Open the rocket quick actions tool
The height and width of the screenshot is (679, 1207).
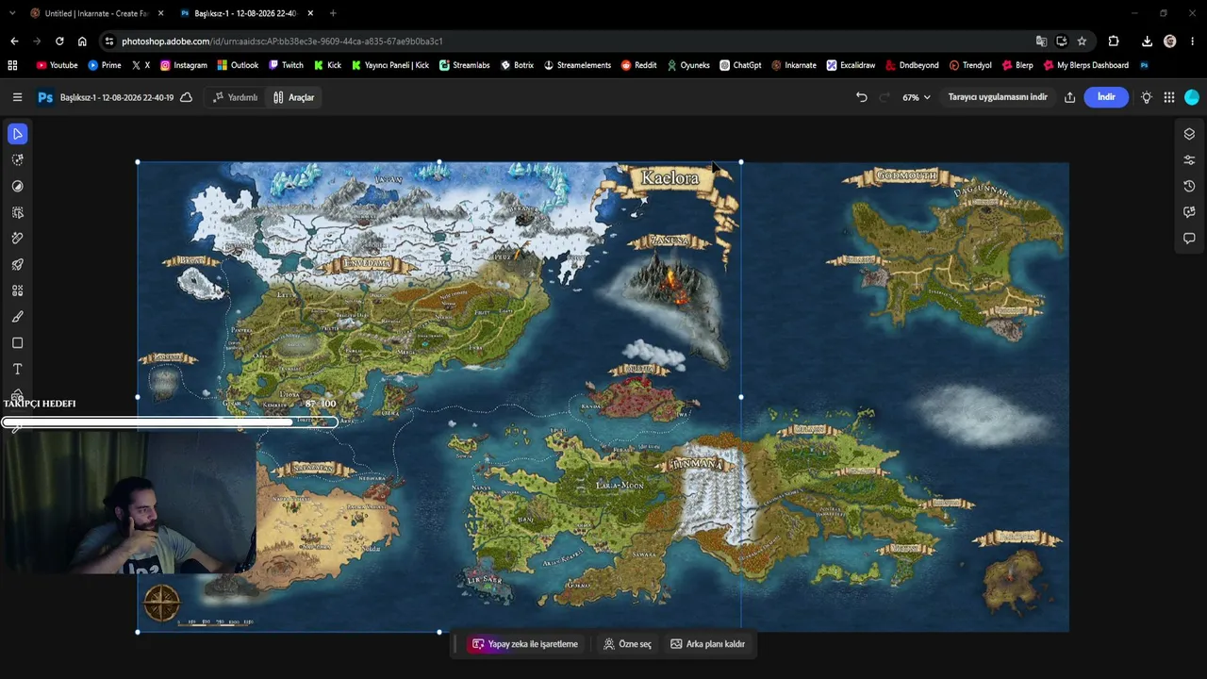coord(17,265)
